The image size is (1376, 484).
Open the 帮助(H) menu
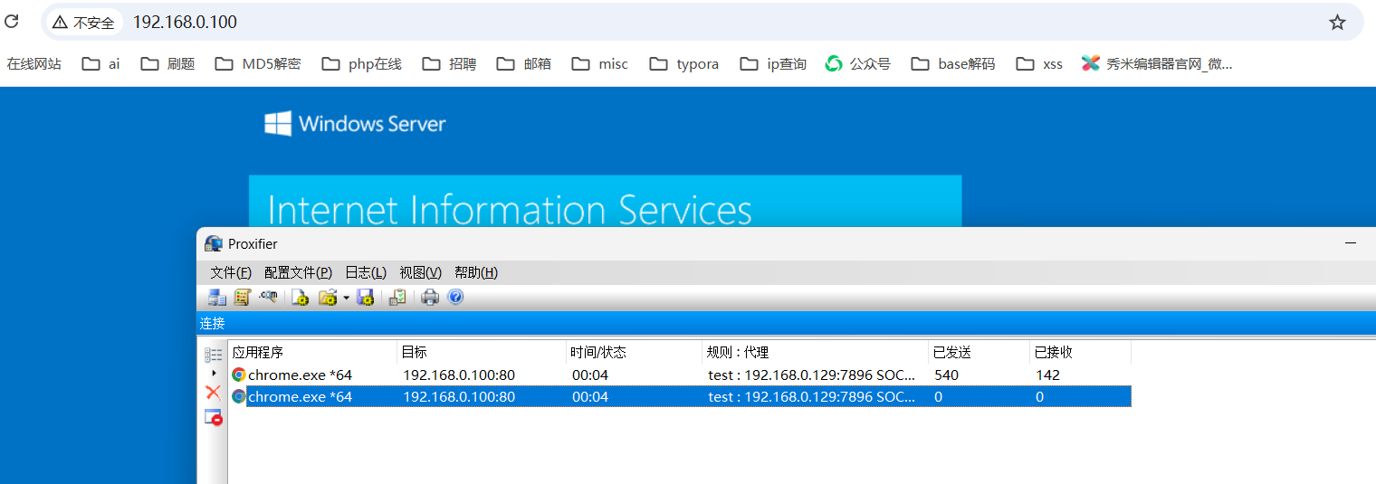pyautogui.click(x=476, y=272)
